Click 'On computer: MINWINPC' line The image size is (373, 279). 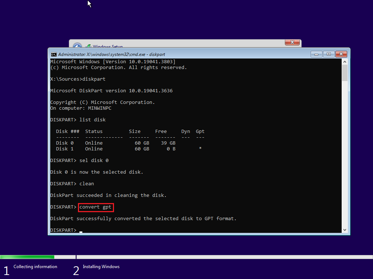pos(81,108)
